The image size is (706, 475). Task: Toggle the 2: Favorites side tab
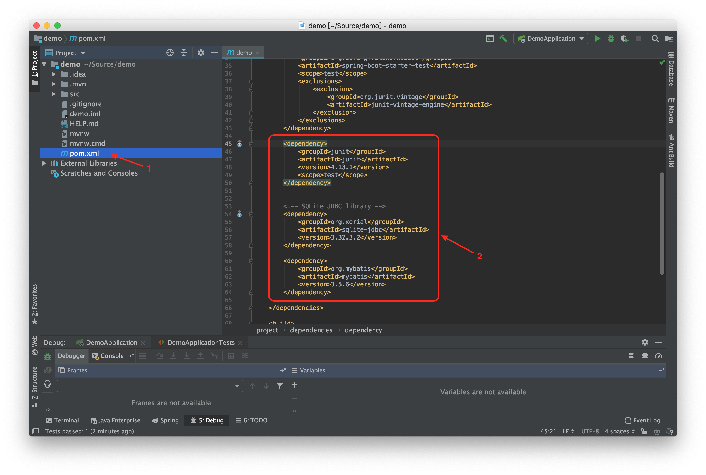[x=35, y=304]
